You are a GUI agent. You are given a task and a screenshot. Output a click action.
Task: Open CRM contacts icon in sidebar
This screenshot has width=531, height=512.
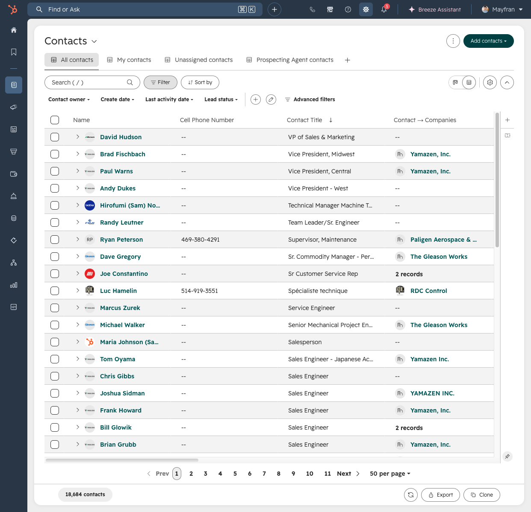[x=14, y=85]
